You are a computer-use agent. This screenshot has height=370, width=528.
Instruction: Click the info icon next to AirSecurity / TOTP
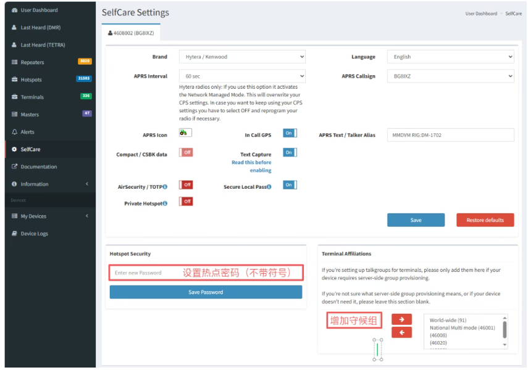tap(165, 187)
